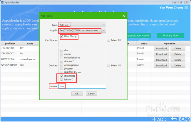Open the Type dropdown showing Ad Hoc
This screenshot has height=122, width=191.
coord(82,25)
